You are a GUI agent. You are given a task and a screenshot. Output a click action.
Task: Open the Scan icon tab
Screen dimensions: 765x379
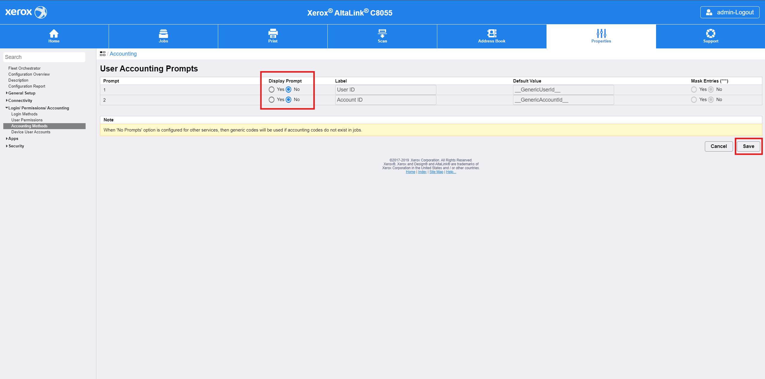click(x=382, y=33)
